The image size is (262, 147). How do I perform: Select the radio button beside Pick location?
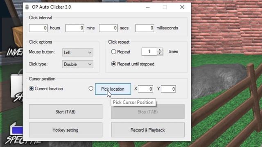click(x=91, y=88)
